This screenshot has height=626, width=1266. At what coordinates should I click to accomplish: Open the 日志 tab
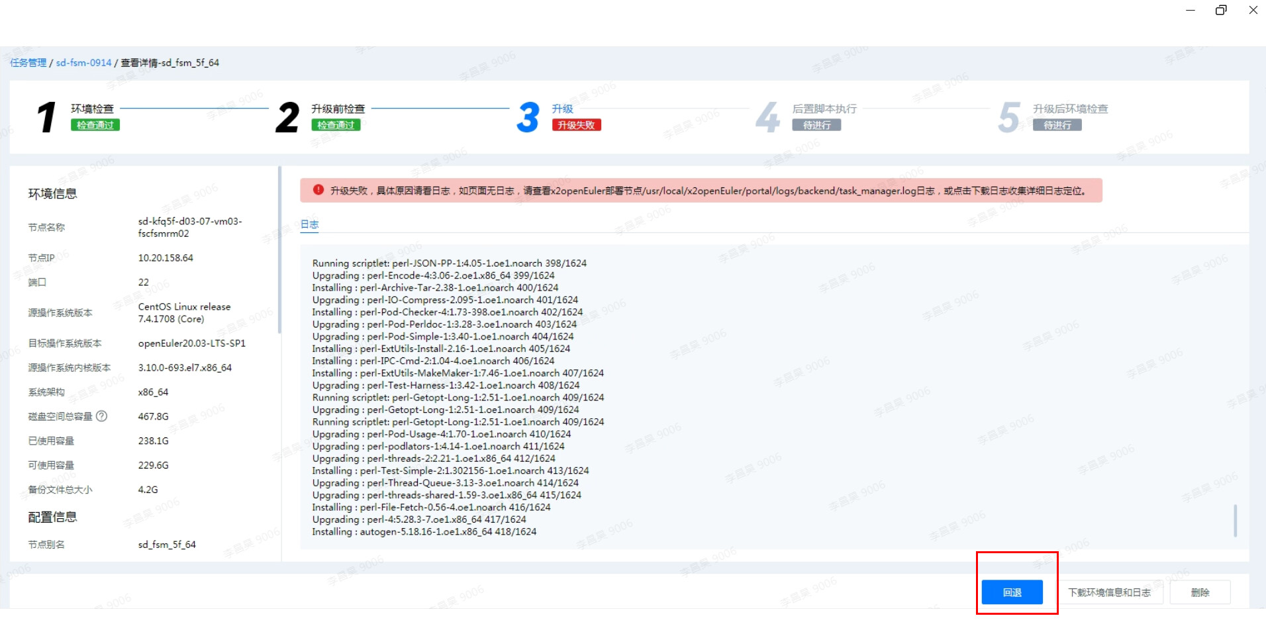point(309,224)
